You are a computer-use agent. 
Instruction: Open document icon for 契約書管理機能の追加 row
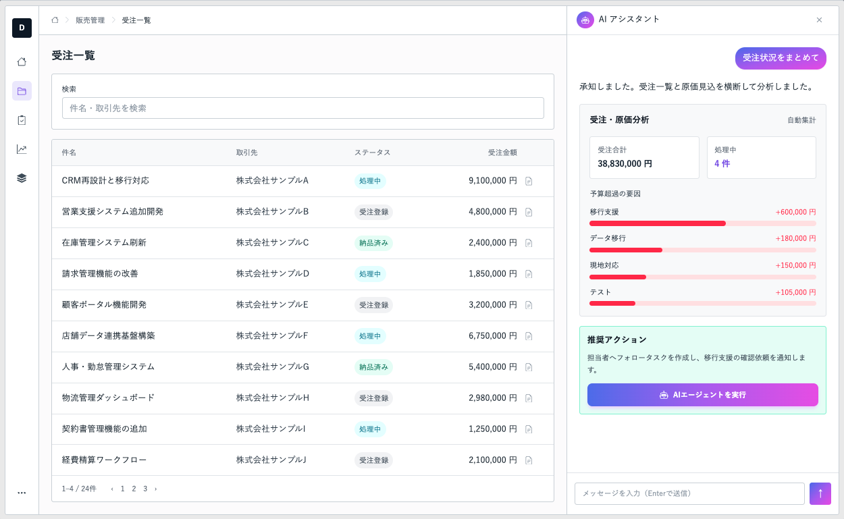click(529, 429)
